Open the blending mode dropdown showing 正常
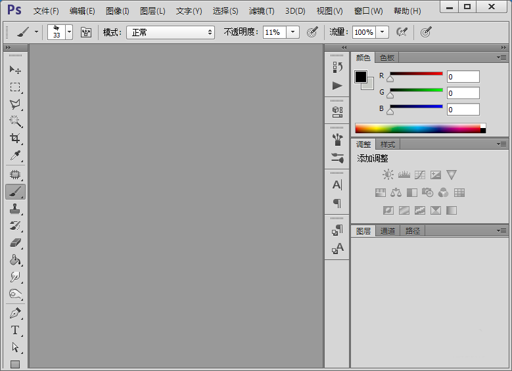 (x=171, y=32)
